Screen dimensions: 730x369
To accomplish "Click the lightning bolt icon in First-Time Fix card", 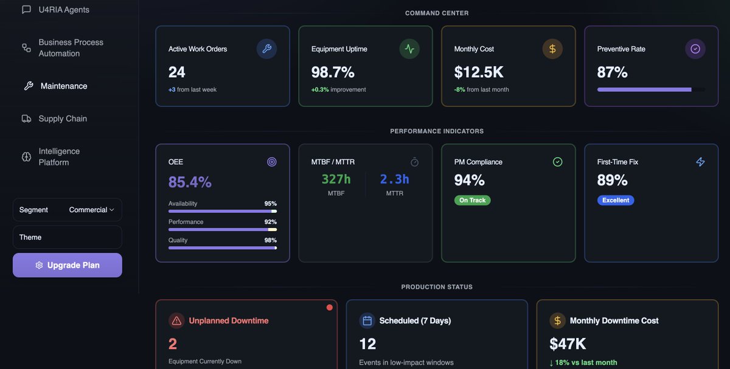I will pyautogui.click(x=700, y=162).
